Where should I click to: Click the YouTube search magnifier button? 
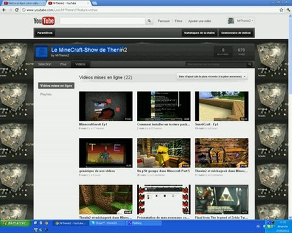tap(149, 21)
